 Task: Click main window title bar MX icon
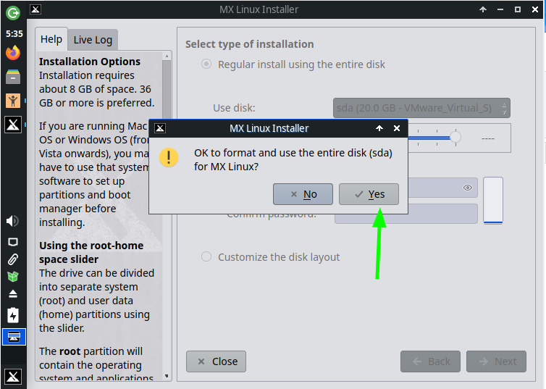35,9
